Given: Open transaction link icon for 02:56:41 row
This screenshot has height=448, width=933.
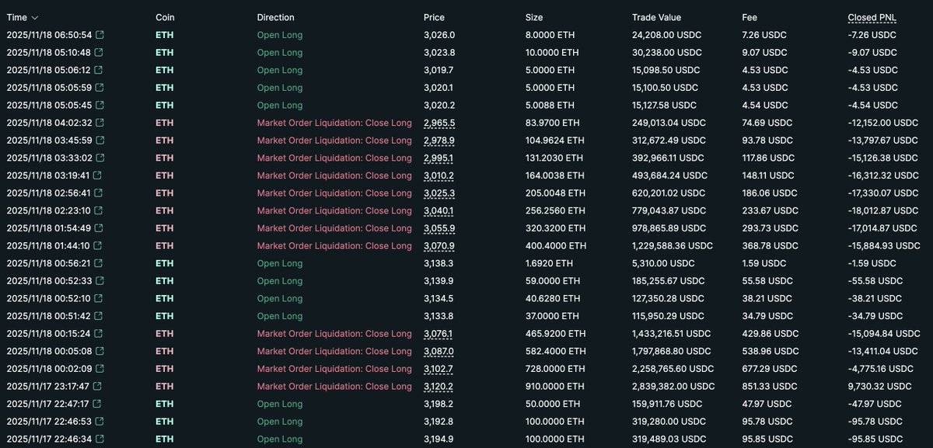Looking at the screenshot, I should (98, 193).
